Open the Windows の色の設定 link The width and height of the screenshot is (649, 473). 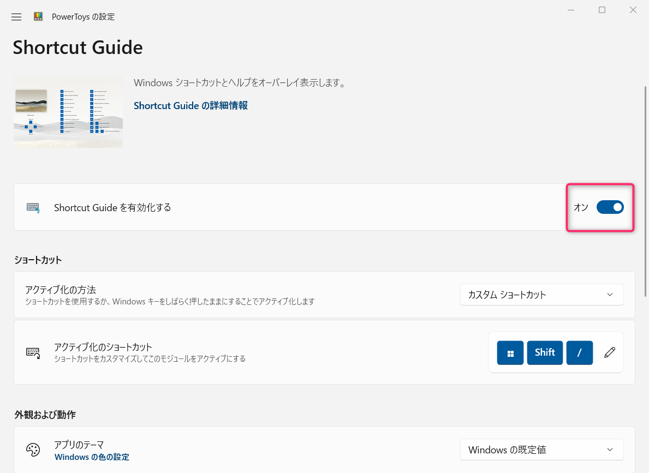(92, 457)
